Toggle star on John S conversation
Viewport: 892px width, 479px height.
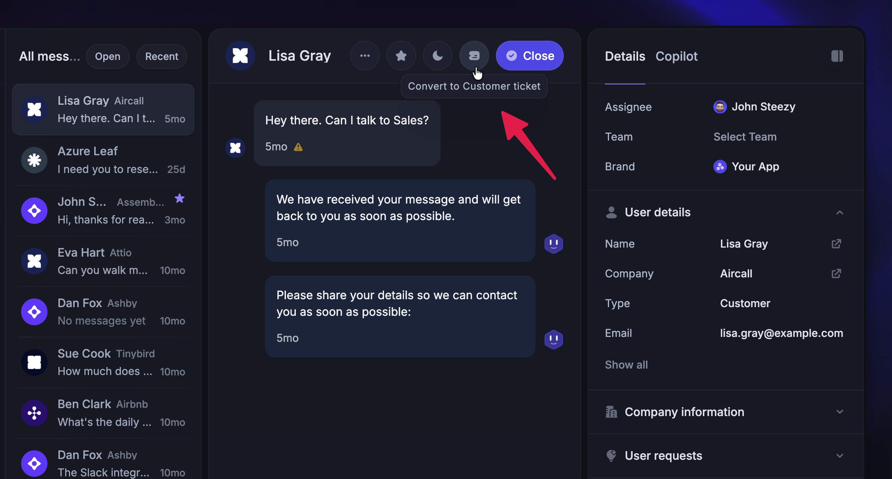click(179, 198)
